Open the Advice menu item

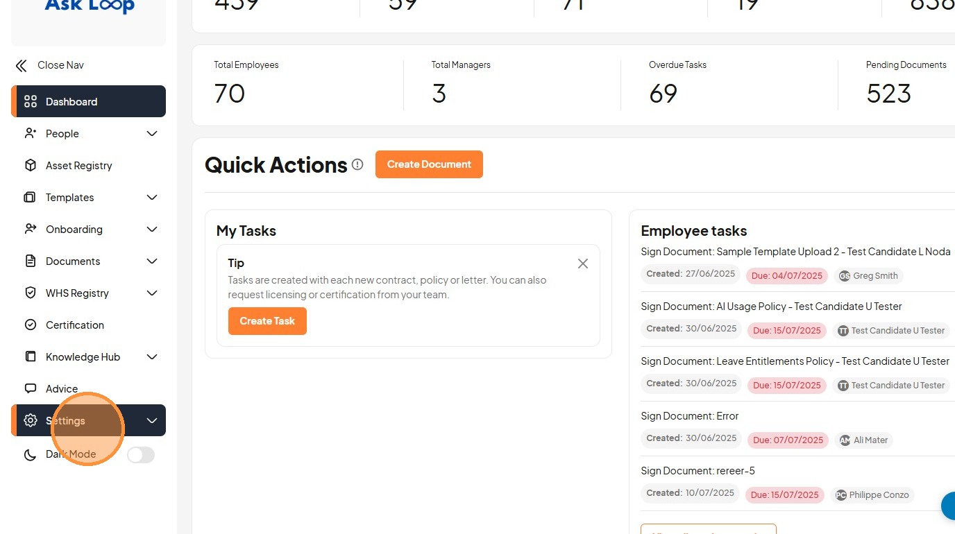[x=62, y=389]
